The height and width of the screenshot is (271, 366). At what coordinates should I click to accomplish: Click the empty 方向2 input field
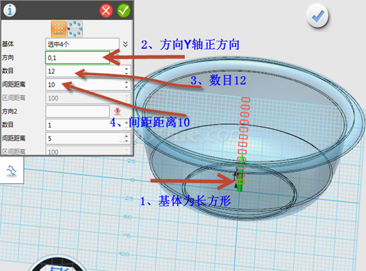[77, 112]
